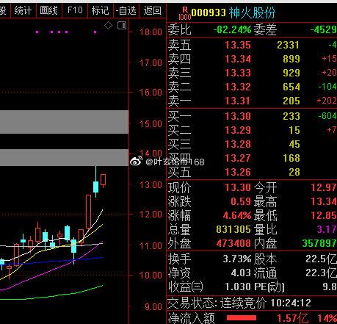The height and width of the screenshot is (324, 337).
Task: Remove stock via -自选 button
Action: click(126, 11)
